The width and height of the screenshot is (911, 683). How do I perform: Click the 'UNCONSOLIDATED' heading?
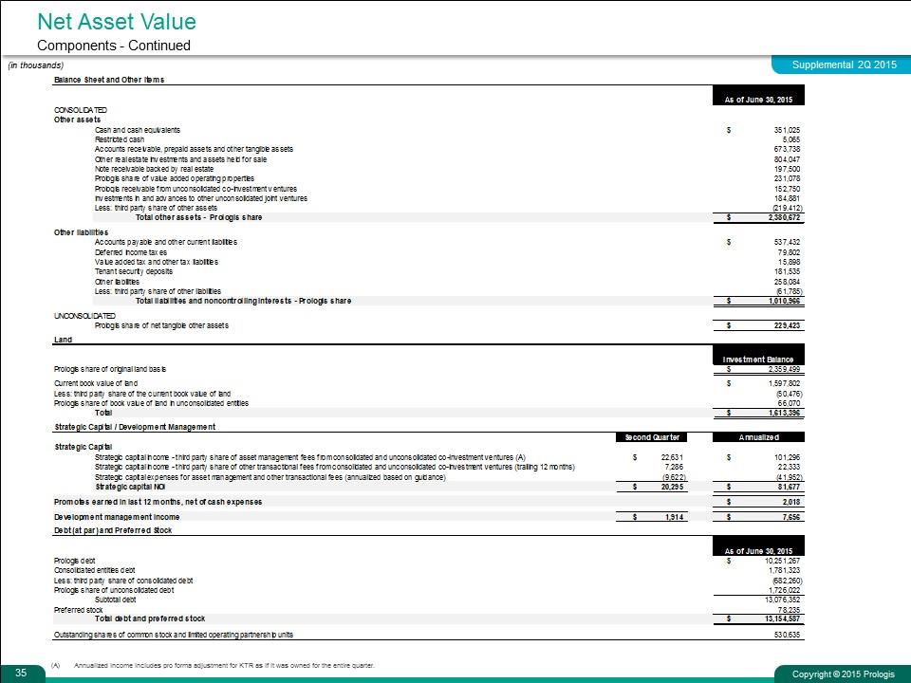click(x=84, y=316)
